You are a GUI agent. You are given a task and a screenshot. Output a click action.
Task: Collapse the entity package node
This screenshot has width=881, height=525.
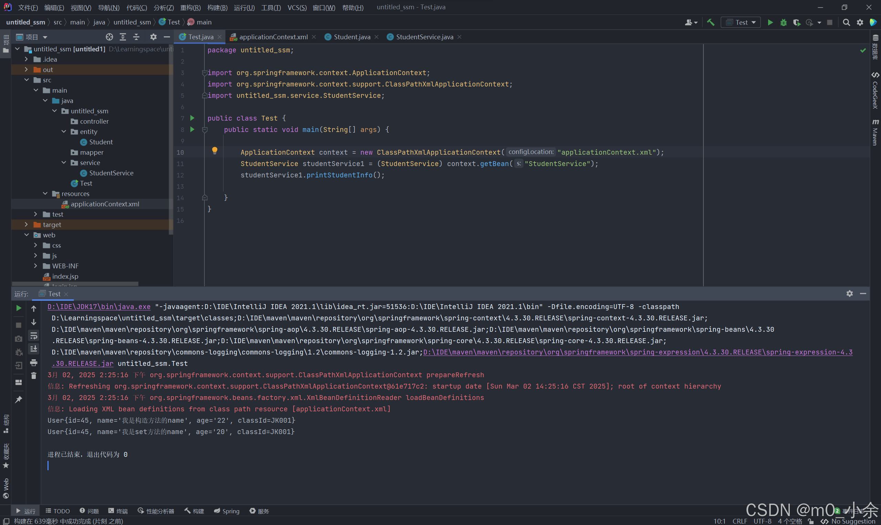[64, 132]
